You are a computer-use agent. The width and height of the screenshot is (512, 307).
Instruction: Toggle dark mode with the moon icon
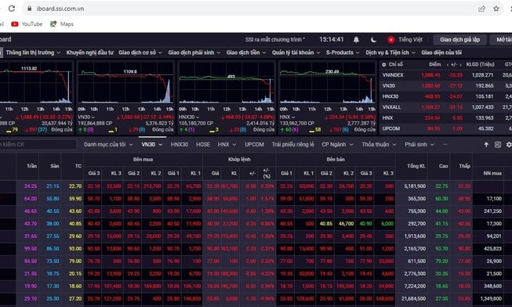[x=373, y=39]
